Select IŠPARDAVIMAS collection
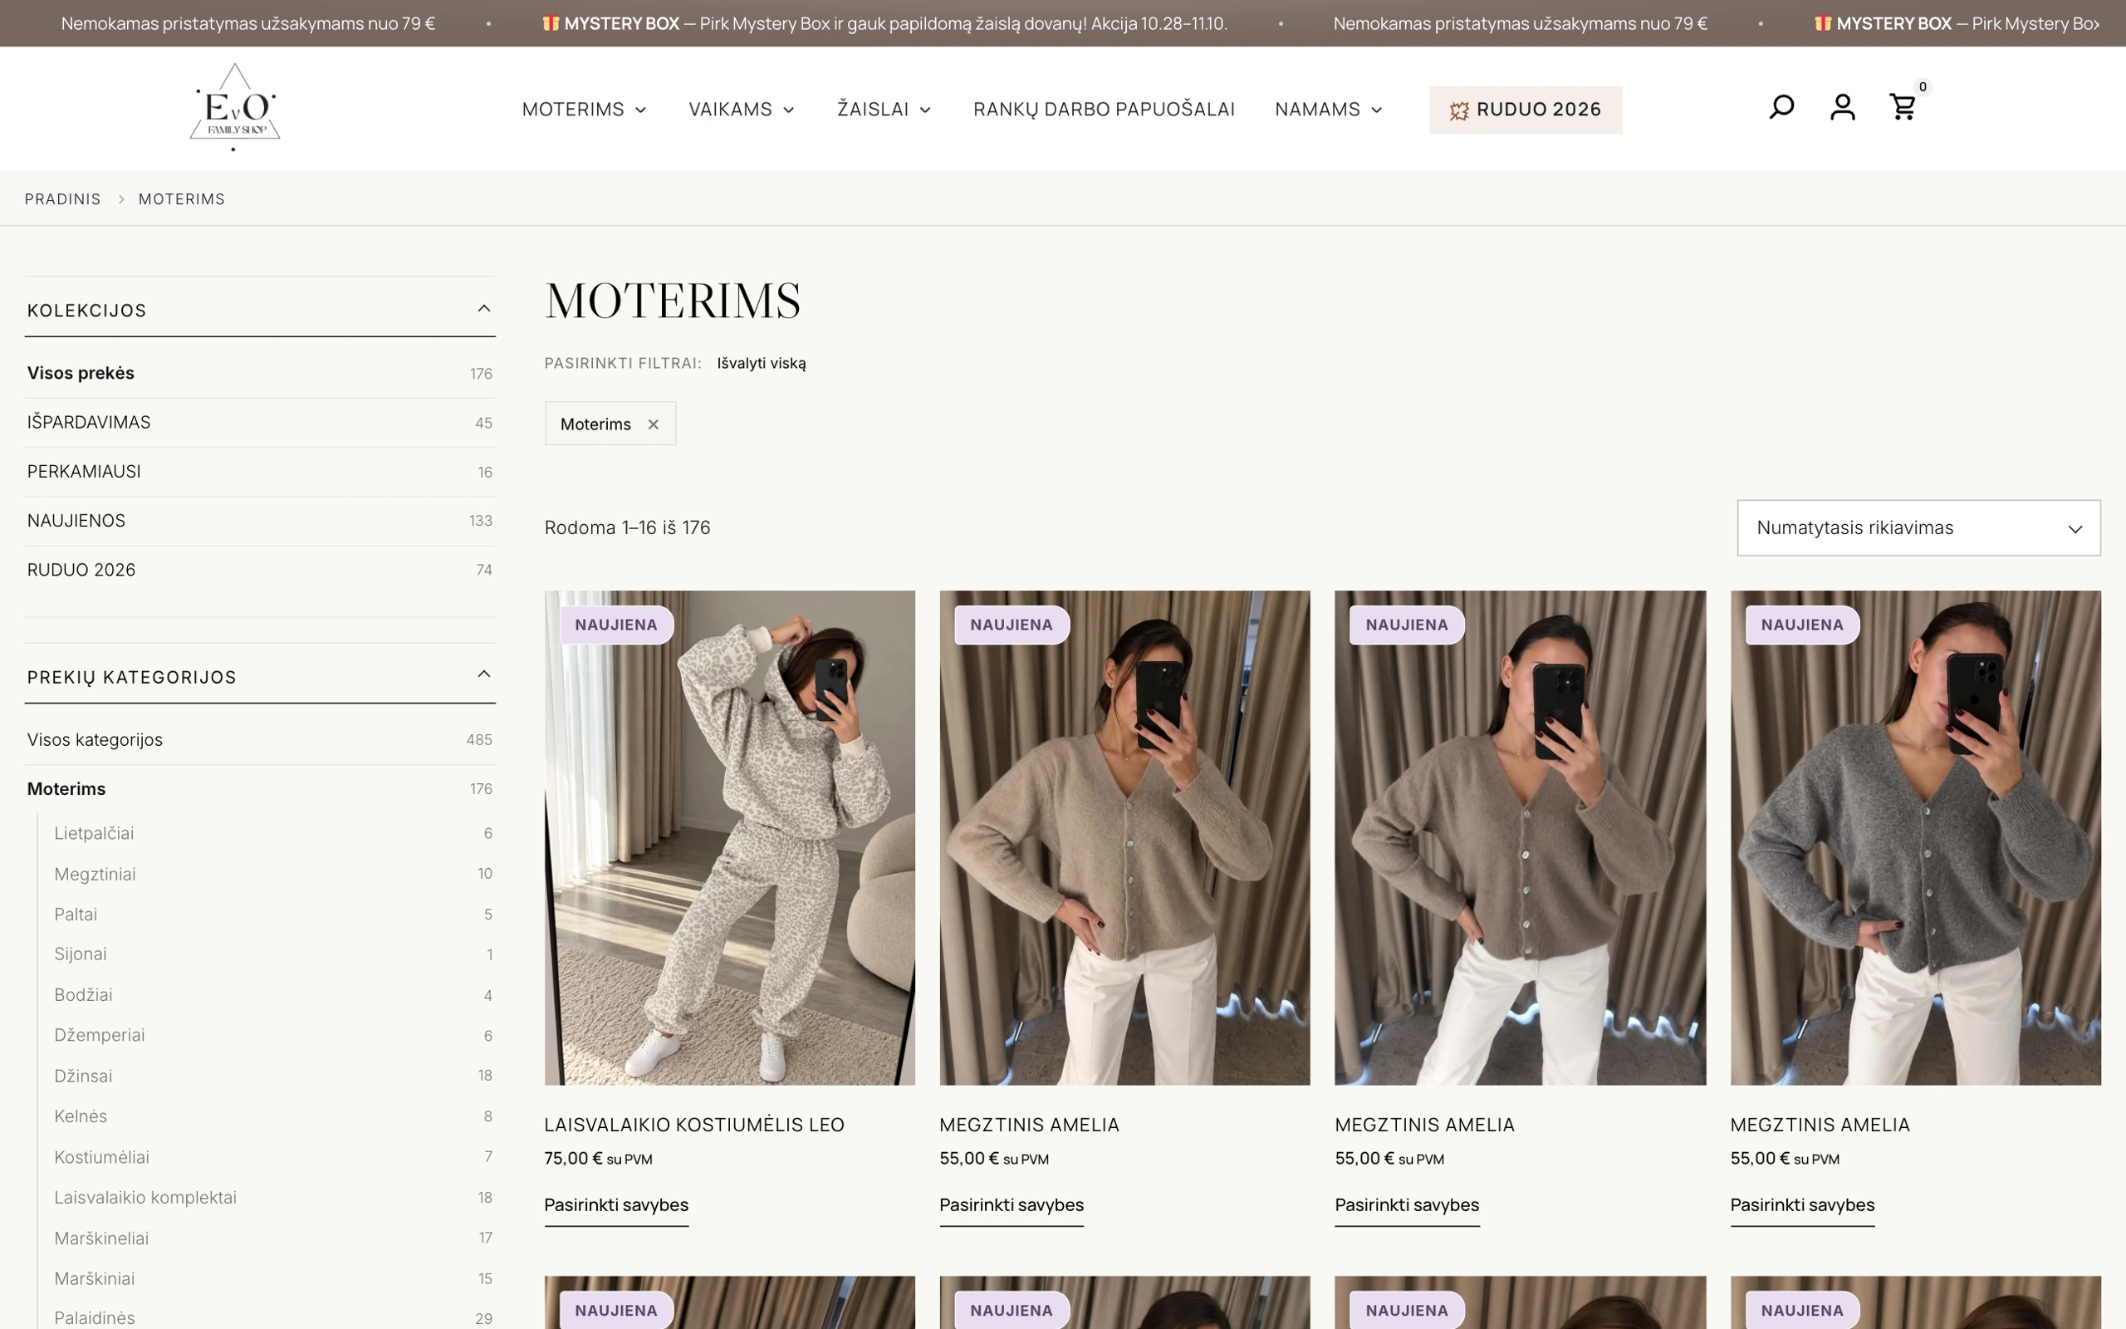The image size is (2126, 1329). pos(259,423)
